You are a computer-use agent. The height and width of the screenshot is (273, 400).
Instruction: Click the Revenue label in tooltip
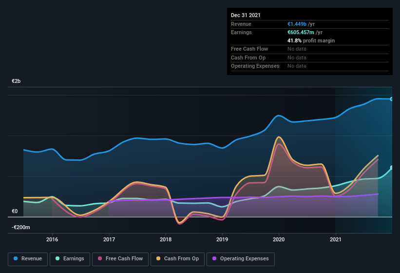(241, 24)
